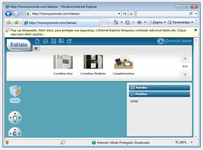Viewport: 203px width, 150px height.
Task: Open project via the folder icon
Action: coord(45,41)
